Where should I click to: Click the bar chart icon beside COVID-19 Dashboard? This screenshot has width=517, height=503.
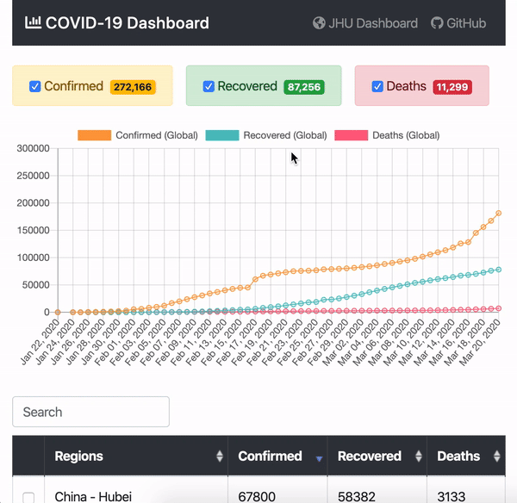[x=33, y=22]
